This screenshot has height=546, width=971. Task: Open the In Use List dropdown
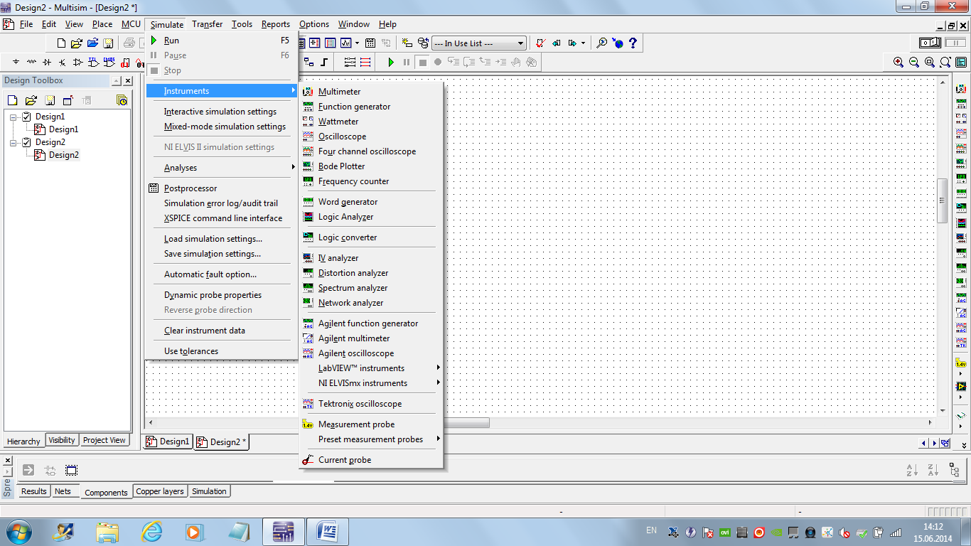click(x=479, y=43)
